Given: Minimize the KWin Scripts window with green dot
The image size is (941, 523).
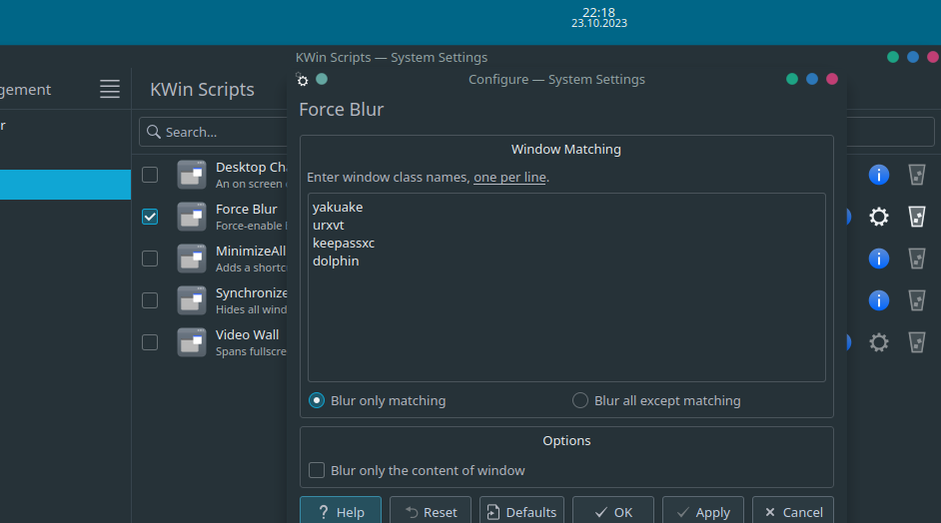Looking at the screenshot, I should [x=893, y=57].
